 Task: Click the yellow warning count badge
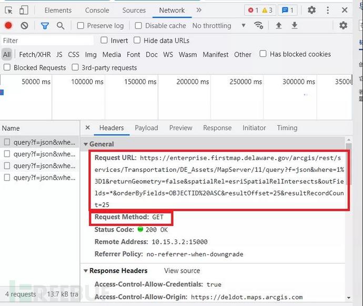click(267, 10)
